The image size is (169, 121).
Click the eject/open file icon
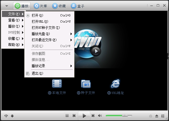click(157, 116)
